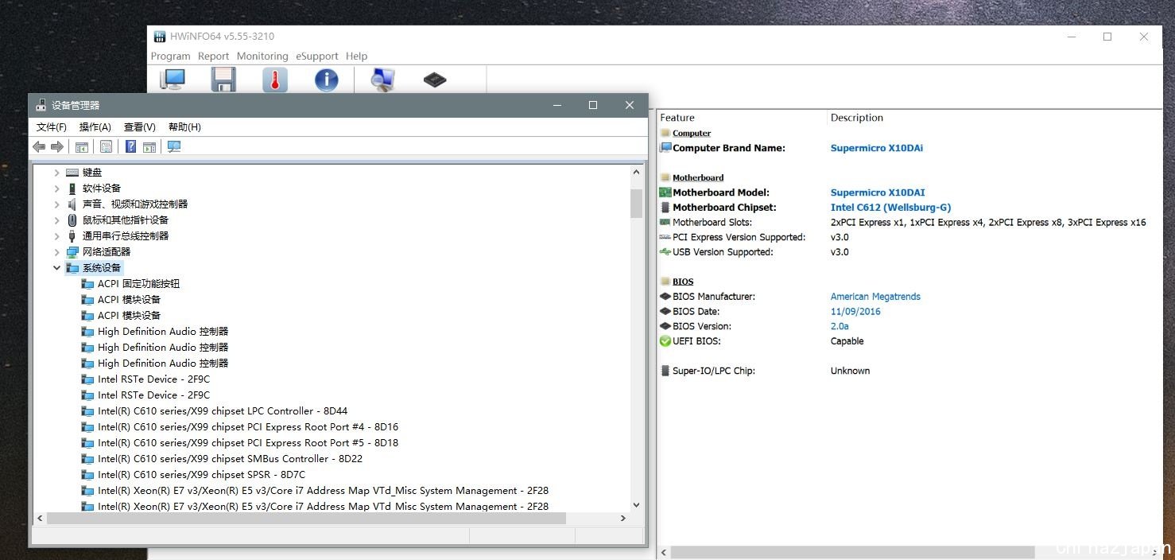This screenshot has width=1175, height=560.
Task: Click the BIOS date value 11/09/2016
Action: (855, 312)
